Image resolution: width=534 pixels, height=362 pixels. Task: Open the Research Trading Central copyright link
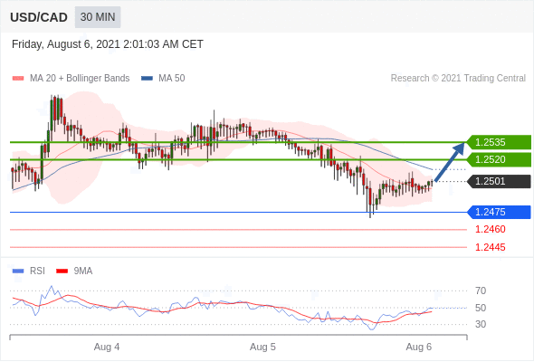click(458, 79)
